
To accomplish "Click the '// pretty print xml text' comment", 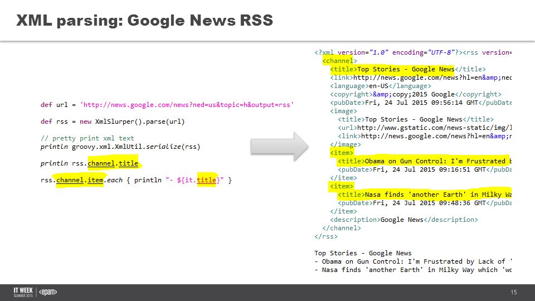I will tap(87, 138).
